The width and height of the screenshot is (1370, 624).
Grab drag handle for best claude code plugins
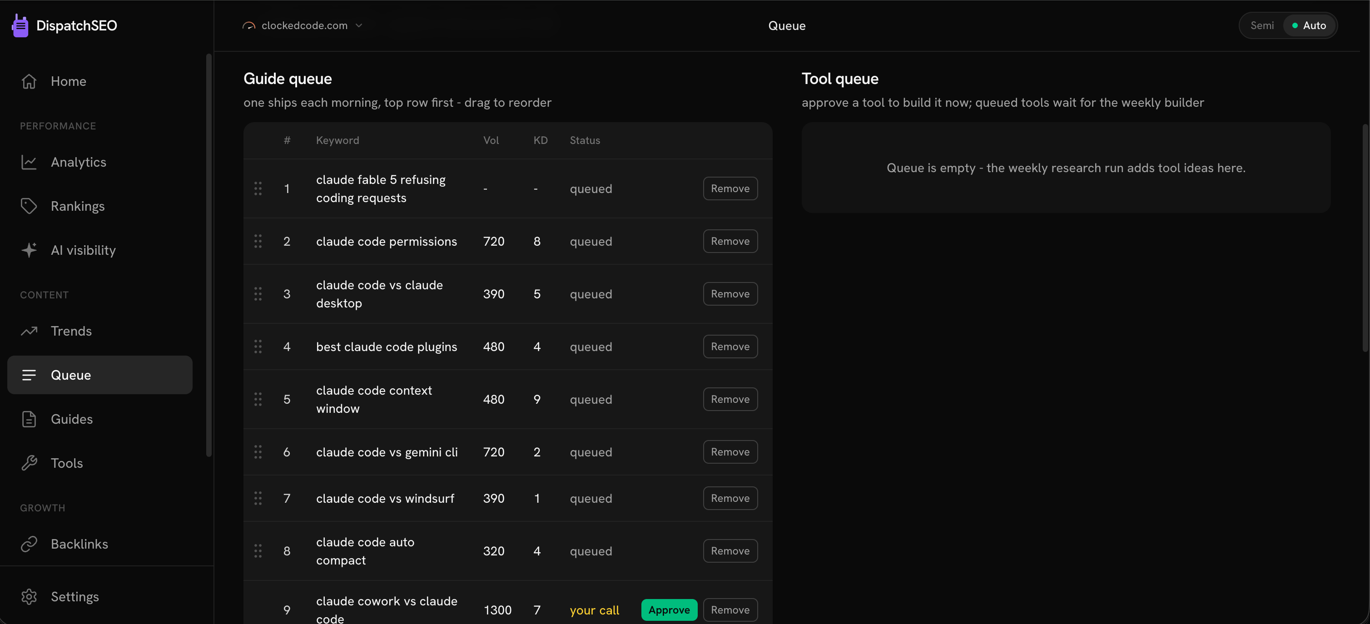[258, 347]
